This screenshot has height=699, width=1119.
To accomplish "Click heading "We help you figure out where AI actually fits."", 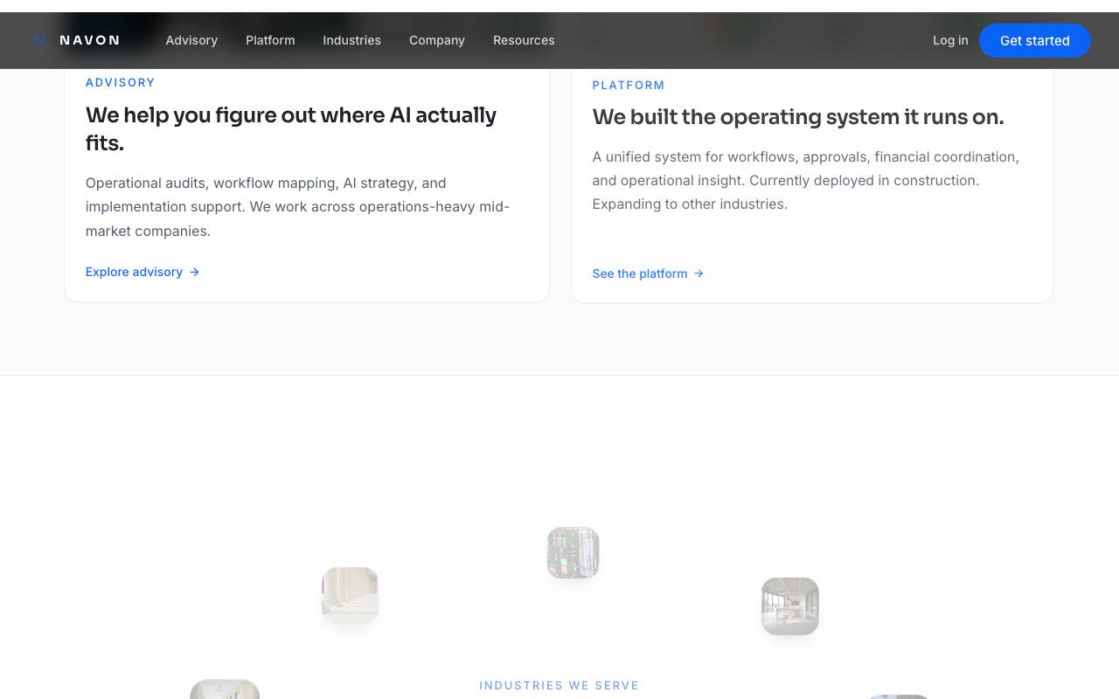I will 291,128.
